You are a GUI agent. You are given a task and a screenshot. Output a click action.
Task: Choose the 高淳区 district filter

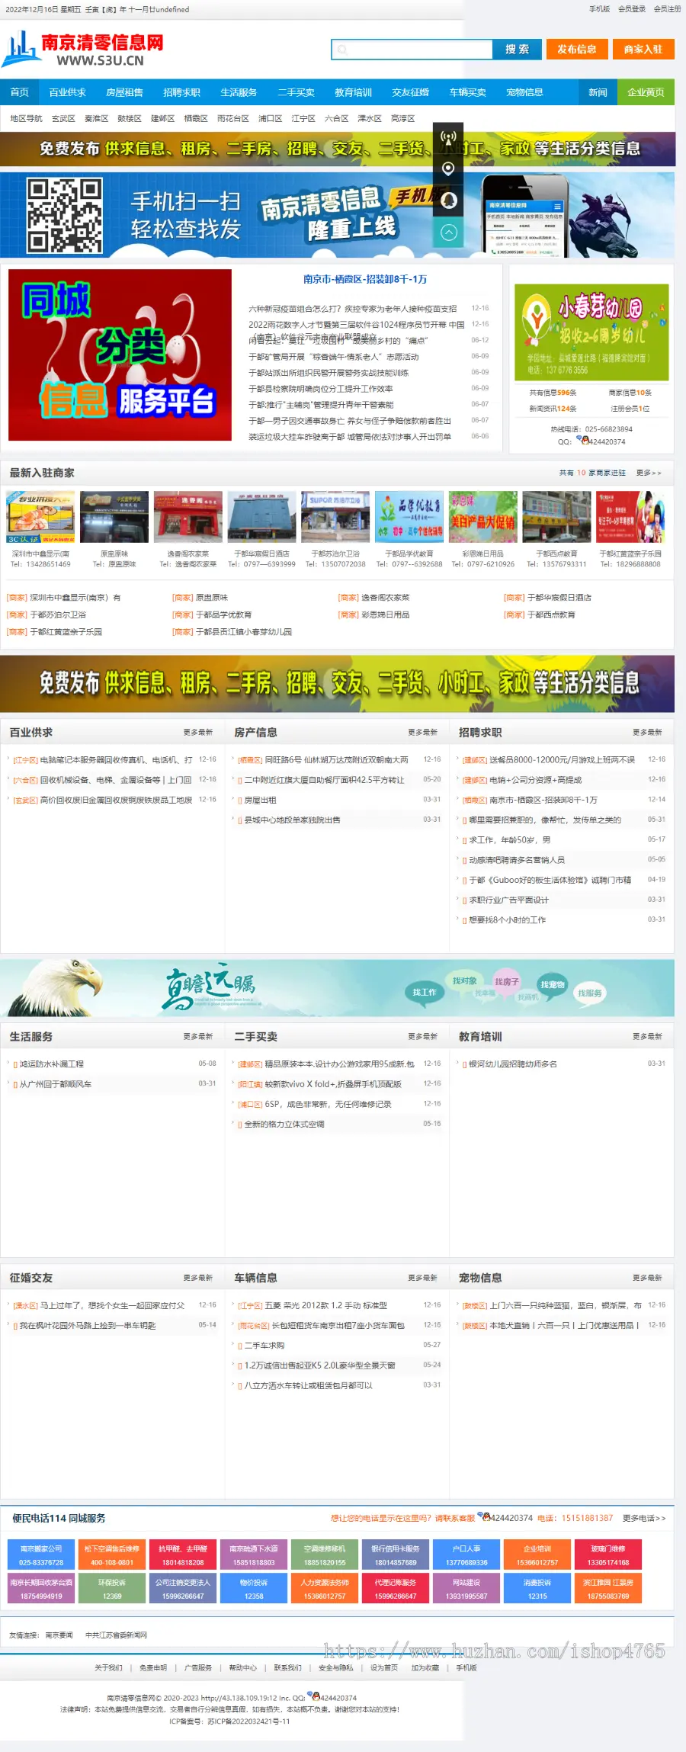[403, 119]
